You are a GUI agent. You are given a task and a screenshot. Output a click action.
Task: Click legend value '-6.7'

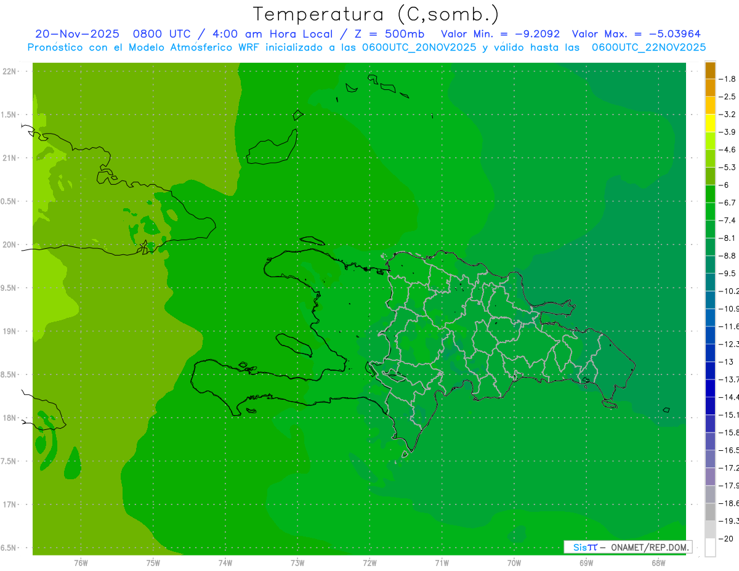click(727, 203)
